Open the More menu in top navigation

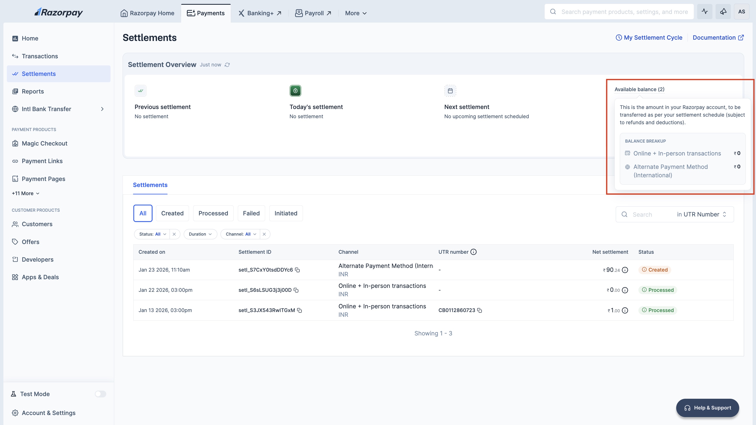pos(356,13)
